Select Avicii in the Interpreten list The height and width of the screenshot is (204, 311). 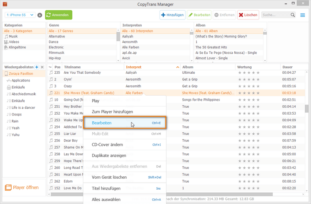155,58
